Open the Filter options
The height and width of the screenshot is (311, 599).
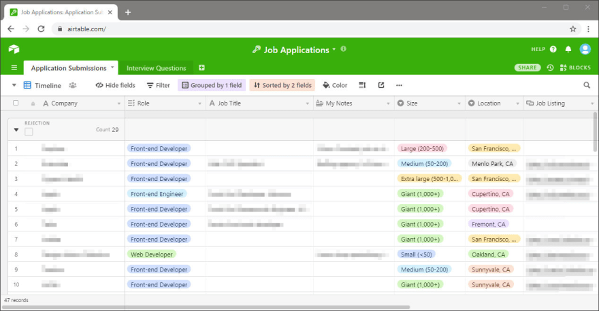click(159, 85)
